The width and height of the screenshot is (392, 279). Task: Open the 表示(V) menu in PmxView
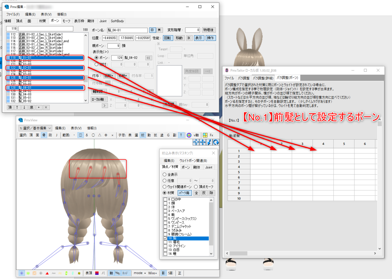(x=76, y=128)
